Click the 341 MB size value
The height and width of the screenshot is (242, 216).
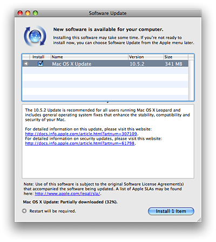point(173,64)
